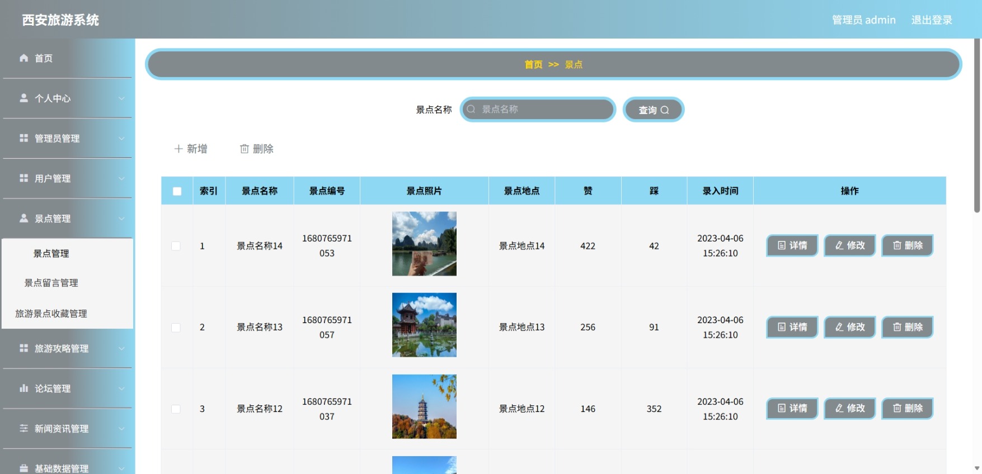Click the person icon beside 个人中心

tap(24, 98)
